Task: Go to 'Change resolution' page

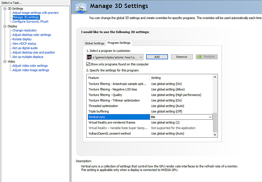Action: tap(25, 30)
